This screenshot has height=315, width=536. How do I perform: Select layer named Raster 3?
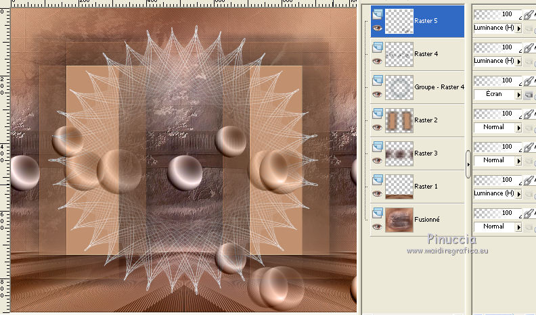426,153
